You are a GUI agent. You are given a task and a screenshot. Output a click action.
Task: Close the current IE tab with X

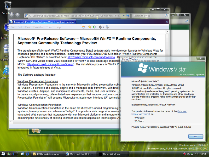click(167, 22)
